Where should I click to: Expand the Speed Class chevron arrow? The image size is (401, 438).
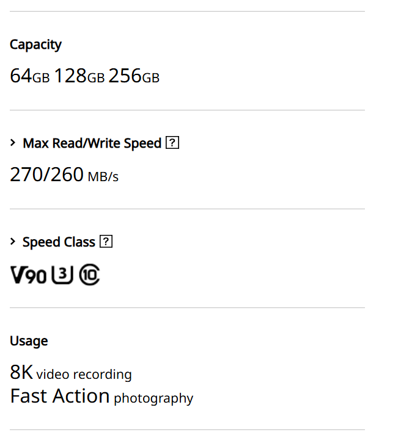(x=13, y=242)
